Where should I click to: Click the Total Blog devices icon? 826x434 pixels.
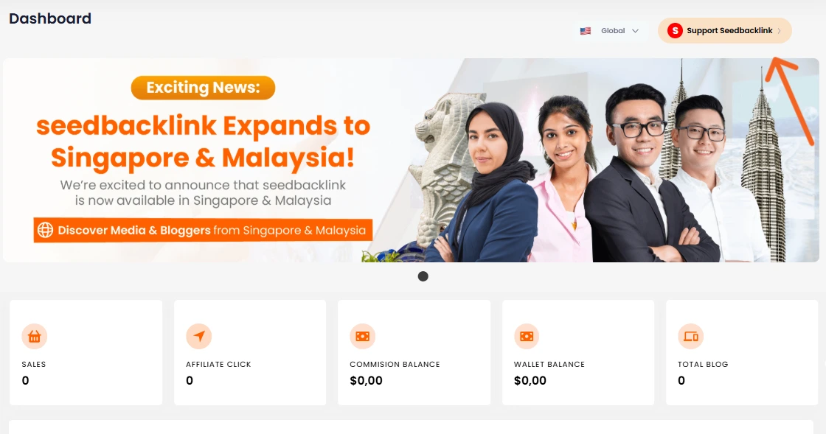tap(690, 336)
